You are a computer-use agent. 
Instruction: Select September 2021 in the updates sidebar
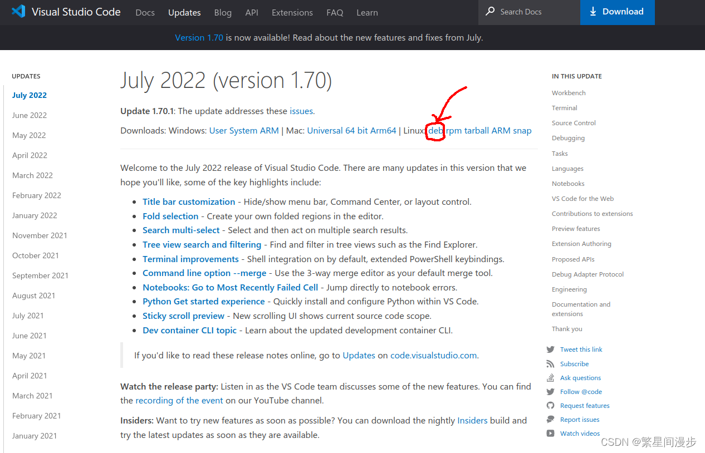(40, 275)
